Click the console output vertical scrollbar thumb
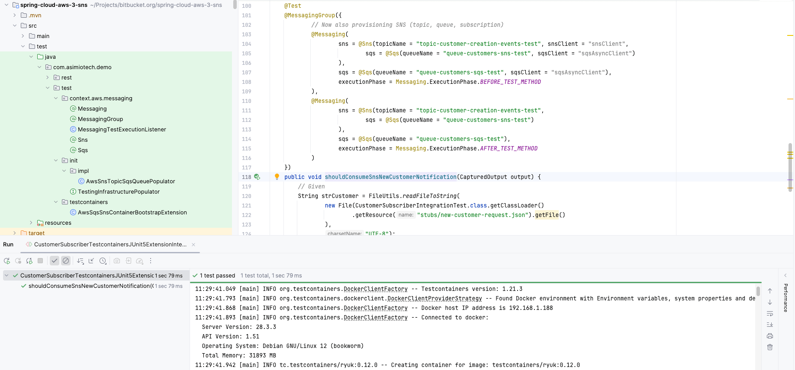The width and height of the screenshot is (795, 370). [758, 291]
